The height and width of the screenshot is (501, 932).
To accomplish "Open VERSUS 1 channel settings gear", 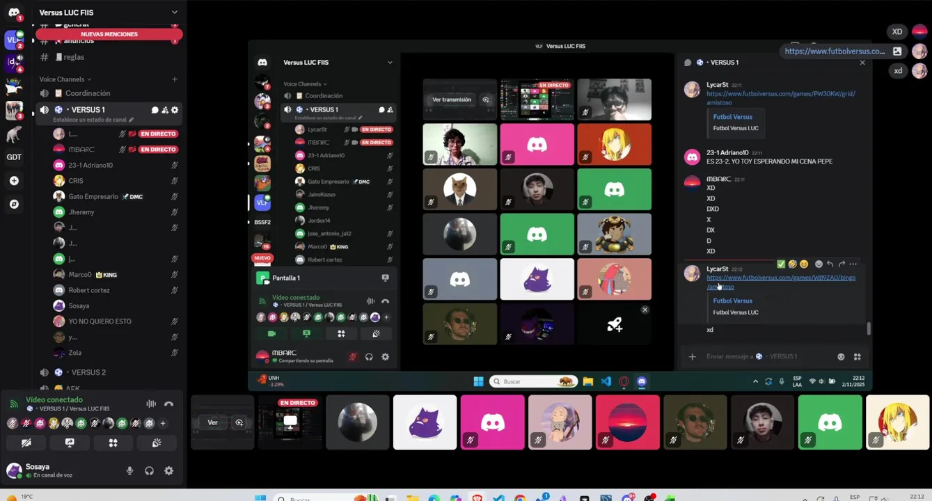I will coord(175,110).
